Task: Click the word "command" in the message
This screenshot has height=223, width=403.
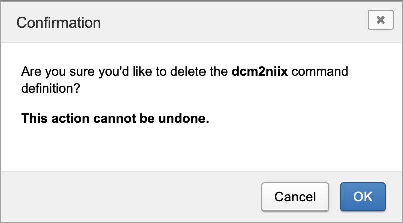Action: pyautogui.click(x=319, y=71)
